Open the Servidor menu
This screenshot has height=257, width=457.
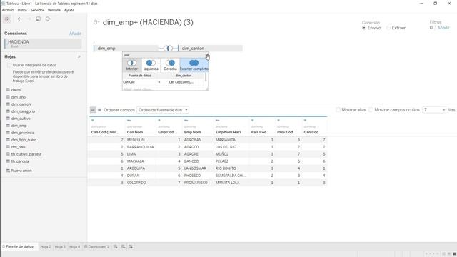37,10
